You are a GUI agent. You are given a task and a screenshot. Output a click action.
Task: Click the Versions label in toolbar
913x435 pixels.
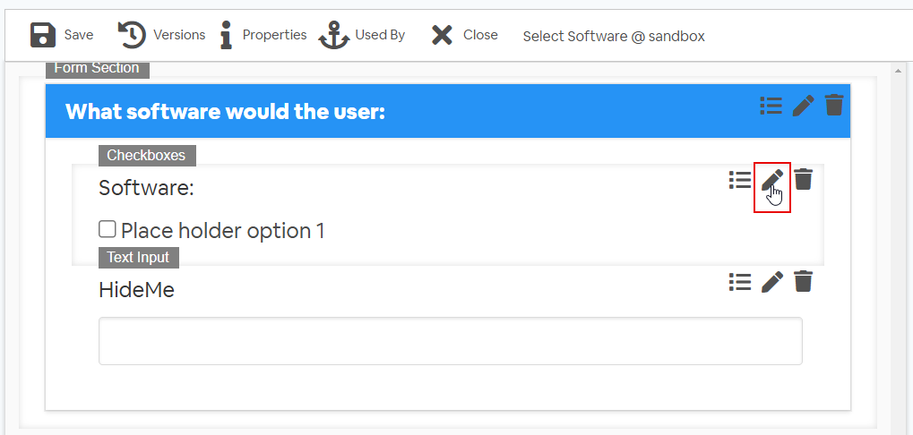[x=179, y=35]
